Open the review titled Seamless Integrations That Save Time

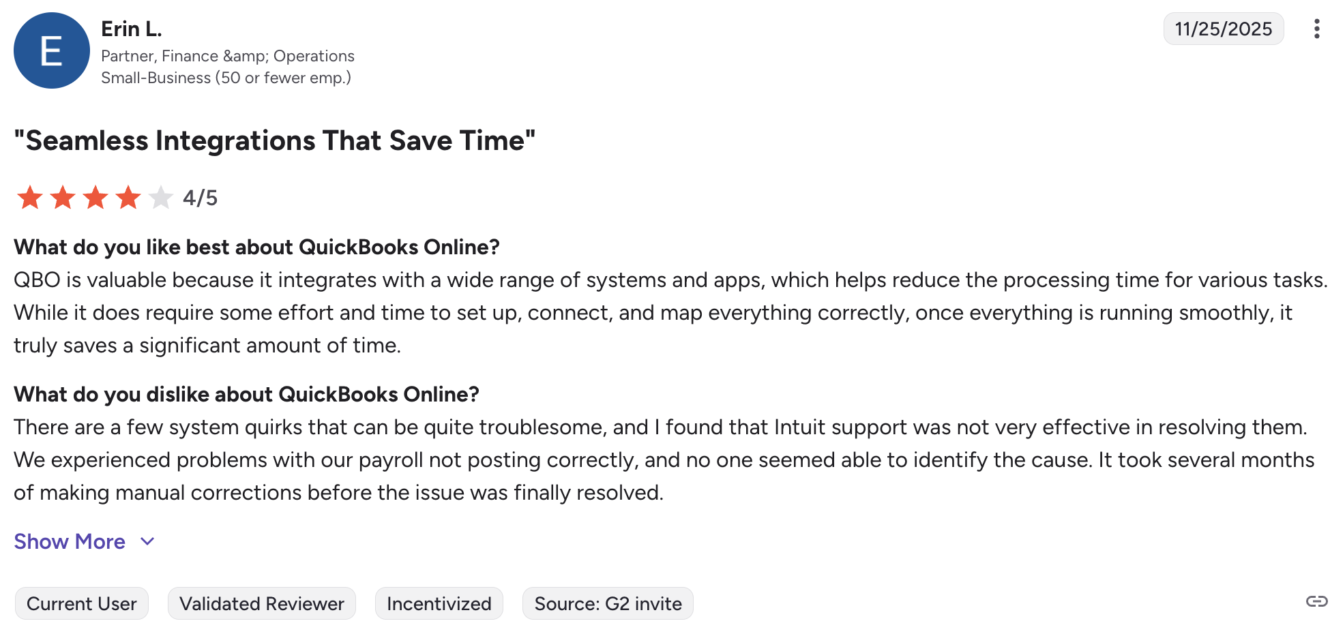tap(274, 140)
